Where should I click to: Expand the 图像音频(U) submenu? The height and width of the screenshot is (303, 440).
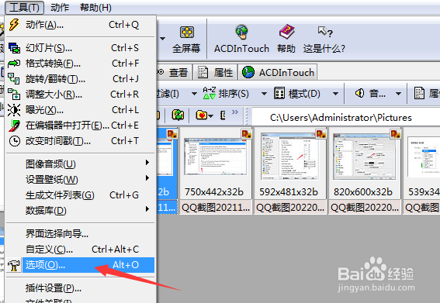pyautogui.click(x=80, y=164)
